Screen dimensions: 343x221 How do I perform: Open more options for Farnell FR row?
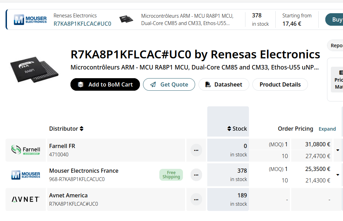pos(196,150)
